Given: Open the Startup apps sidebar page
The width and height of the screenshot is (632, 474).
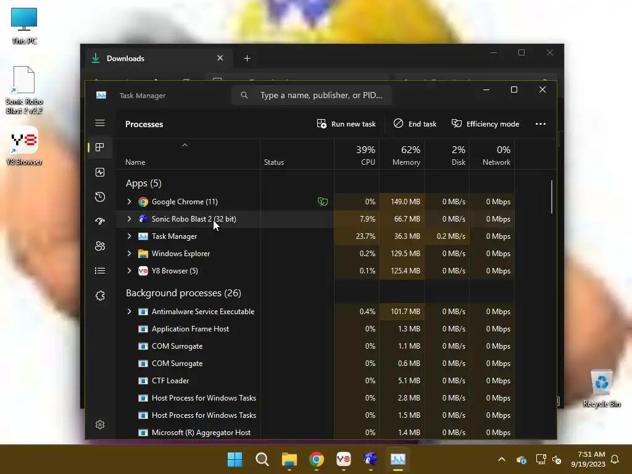Looking at the screenshot, I should [100, 222].
